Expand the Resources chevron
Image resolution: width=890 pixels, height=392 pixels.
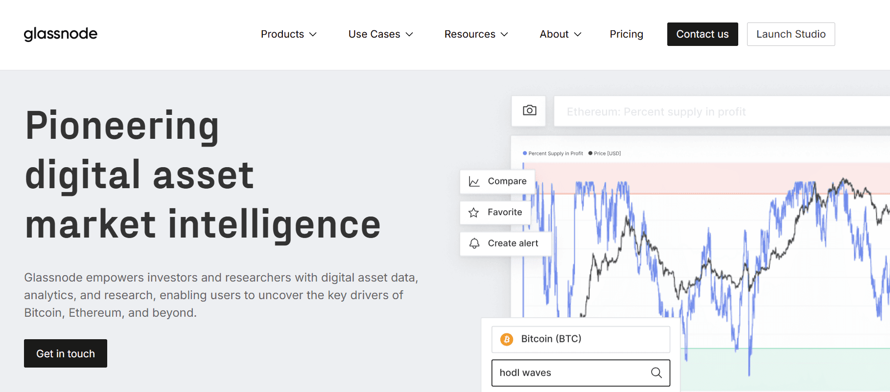click(x=504, y=34)
